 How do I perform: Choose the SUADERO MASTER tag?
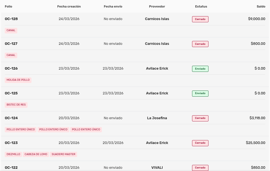63,154
